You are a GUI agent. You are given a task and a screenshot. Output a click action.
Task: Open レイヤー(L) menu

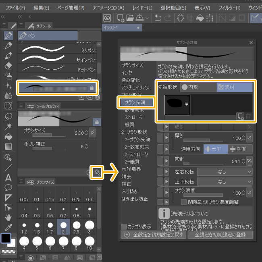coord(142,8)
